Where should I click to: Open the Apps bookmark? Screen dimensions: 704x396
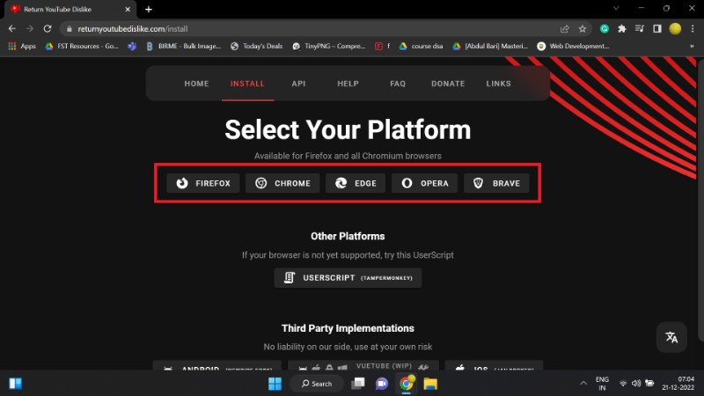pos(22,46)
